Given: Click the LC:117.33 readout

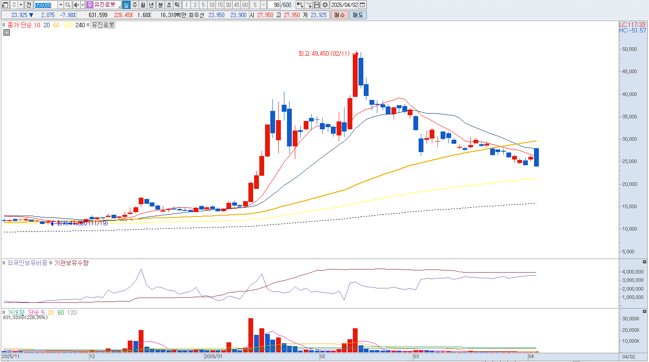Looking at the screenshot, I should [632, 25].
